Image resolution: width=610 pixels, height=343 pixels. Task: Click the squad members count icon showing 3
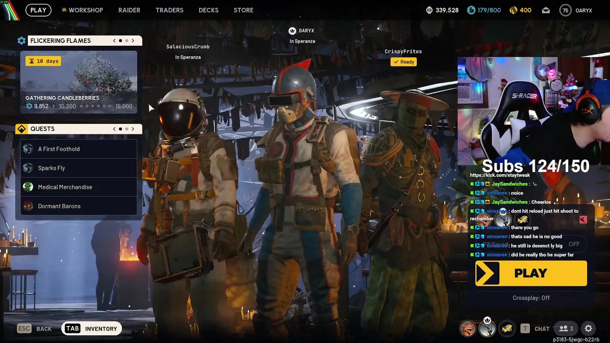click(x=566, y=328)
